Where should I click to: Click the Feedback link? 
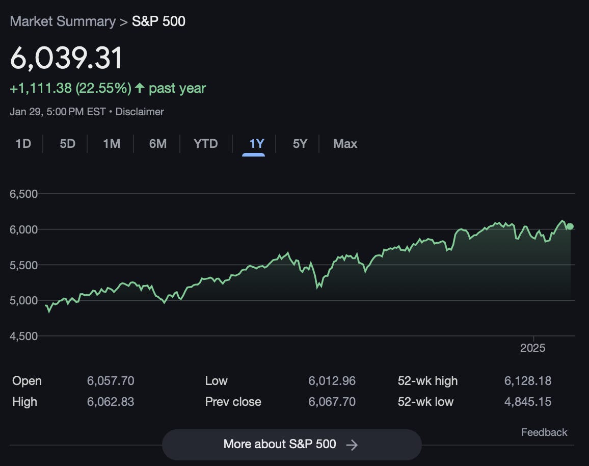click(544, 432)
